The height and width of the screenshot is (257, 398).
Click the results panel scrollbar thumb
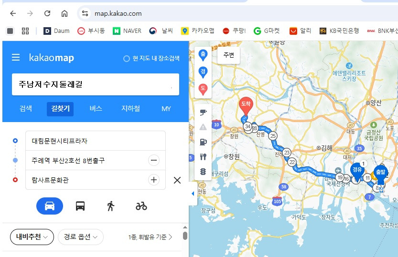(x=185, y=236)
